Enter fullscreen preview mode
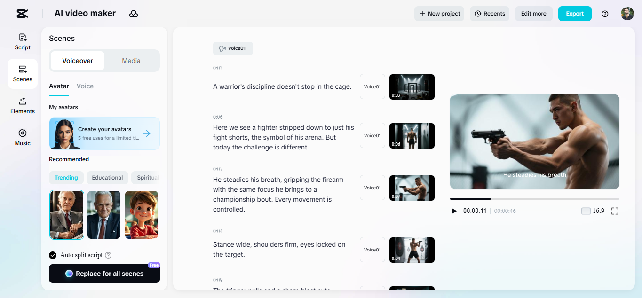 click(x=614, y=211)
